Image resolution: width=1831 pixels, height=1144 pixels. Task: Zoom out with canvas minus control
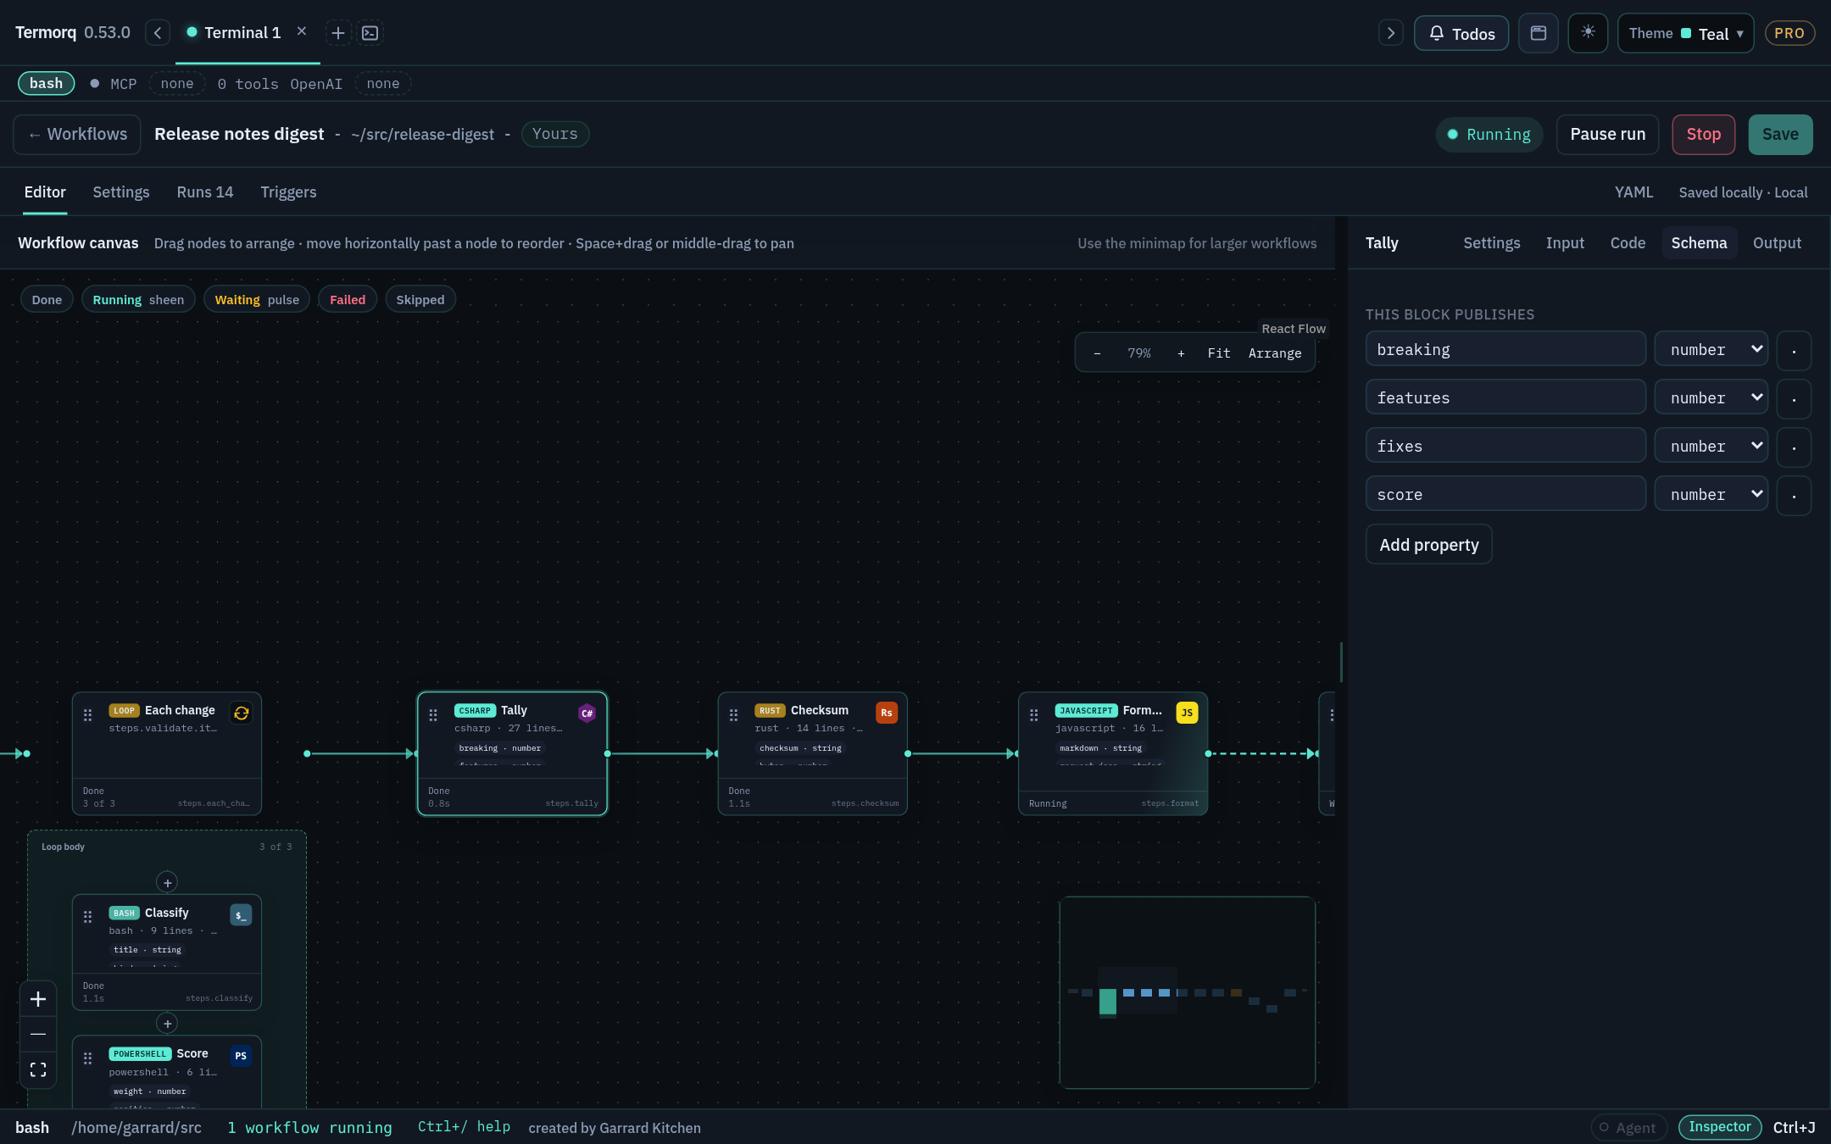click(x=1097, y=353)
